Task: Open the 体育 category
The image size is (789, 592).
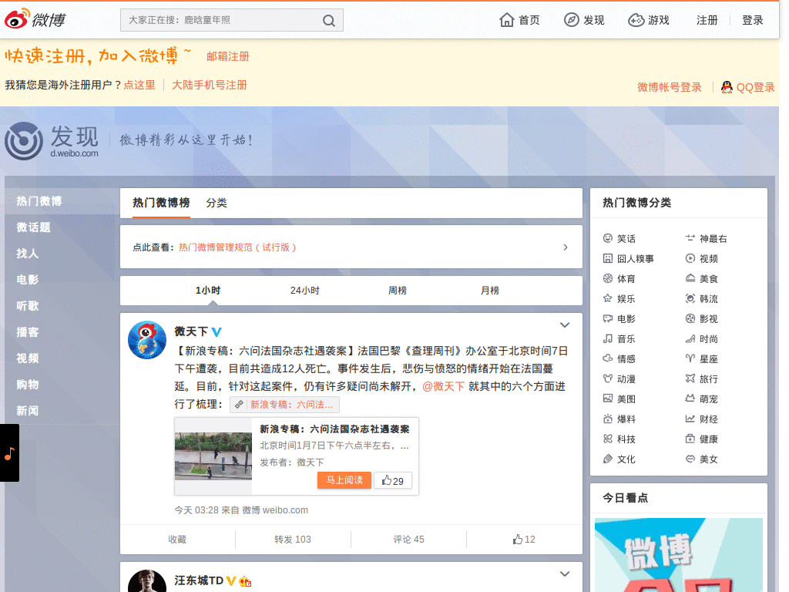Action: click(619, 279)
